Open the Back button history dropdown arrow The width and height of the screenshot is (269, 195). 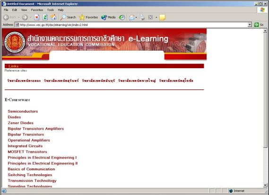click(x=19, y=18)
